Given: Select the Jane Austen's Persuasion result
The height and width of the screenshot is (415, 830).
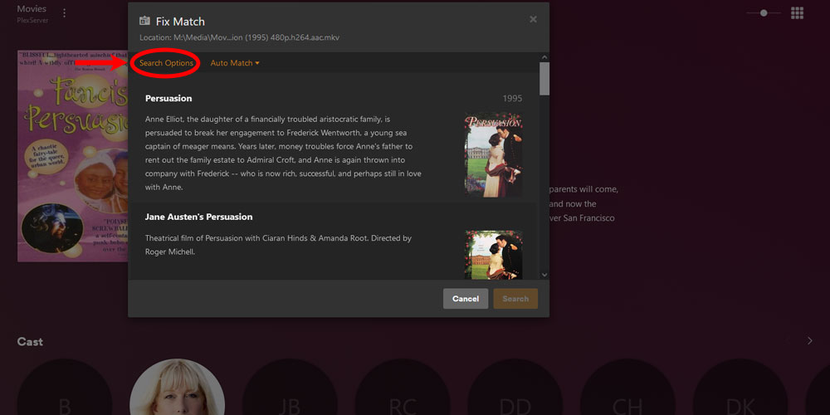Looking at the screenshot, I should pos(334,242).
